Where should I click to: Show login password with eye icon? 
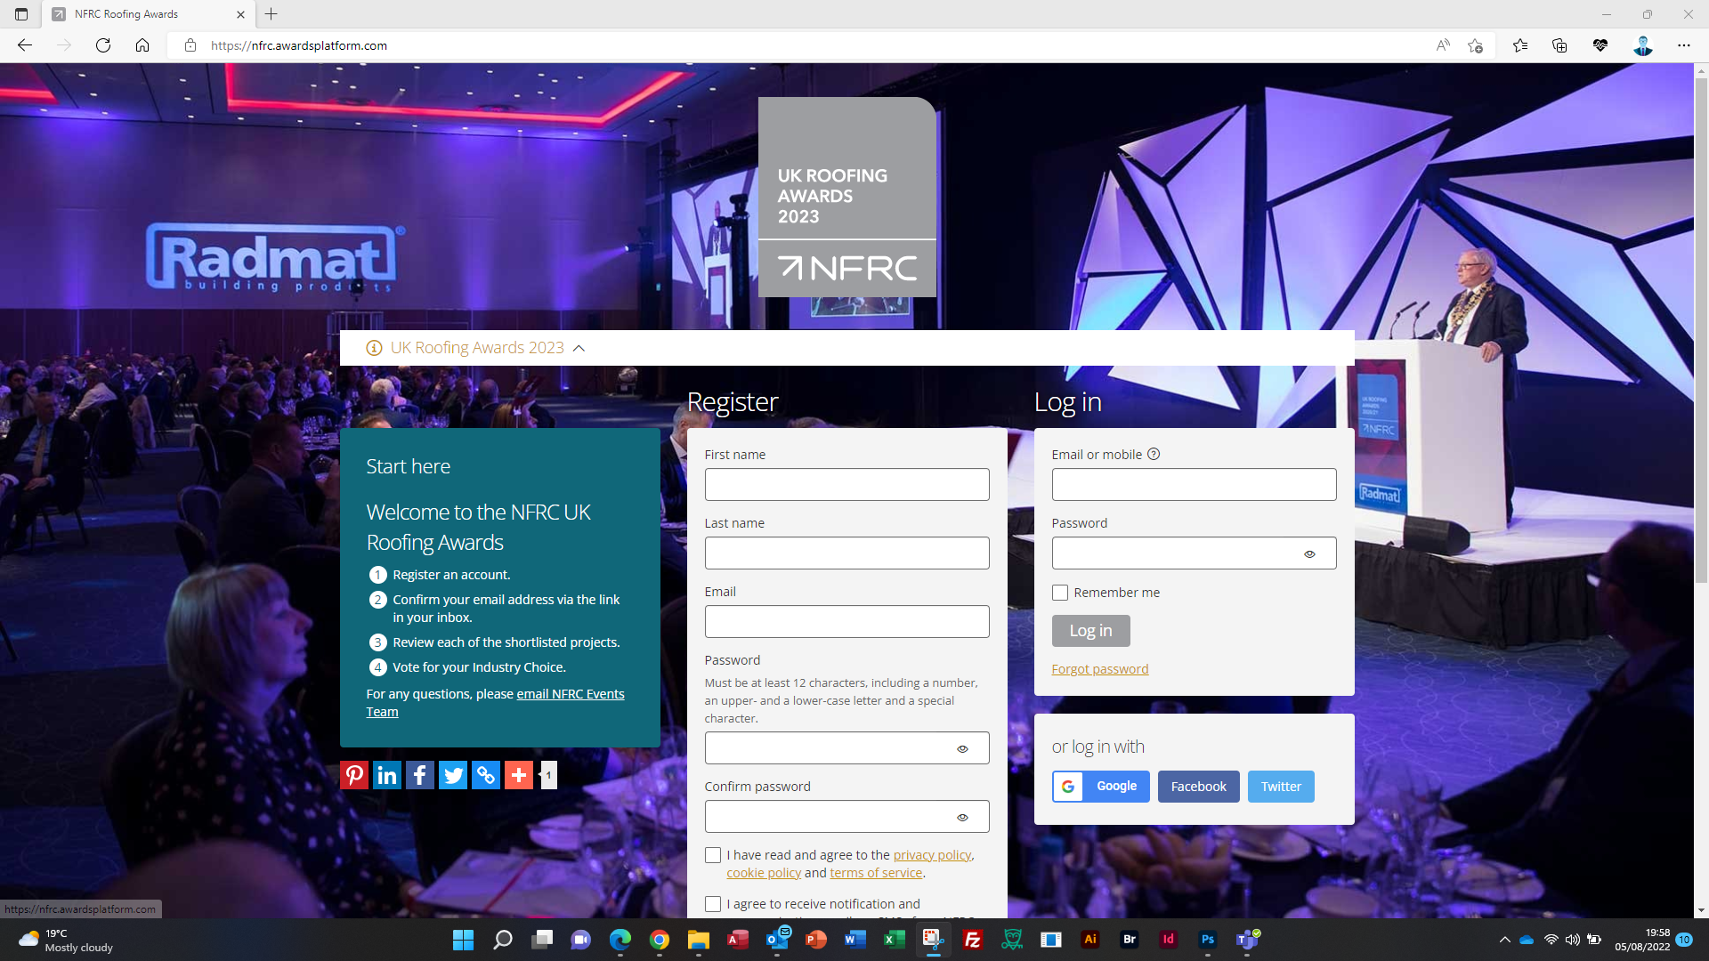pyautogui.click(x=1309, y=553)
